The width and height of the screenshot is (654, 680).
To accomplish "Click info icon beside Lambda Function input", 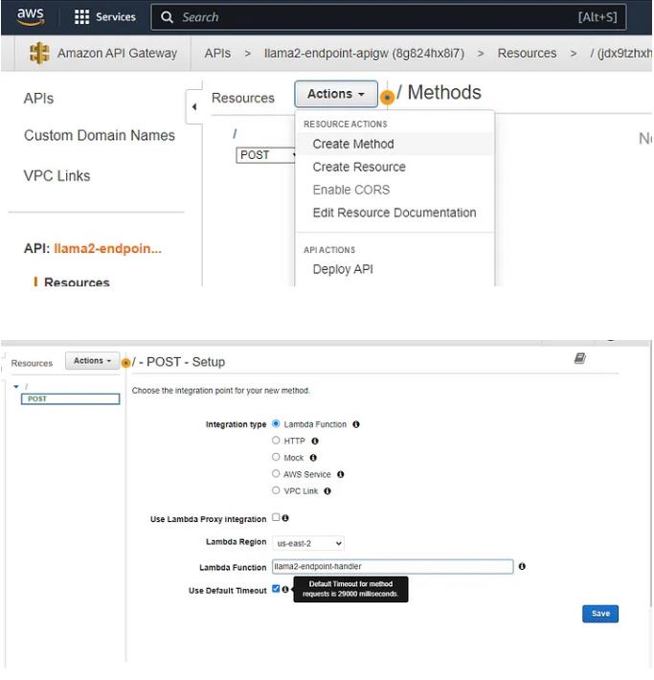I will pyautogui.click(x=522, y=566).
